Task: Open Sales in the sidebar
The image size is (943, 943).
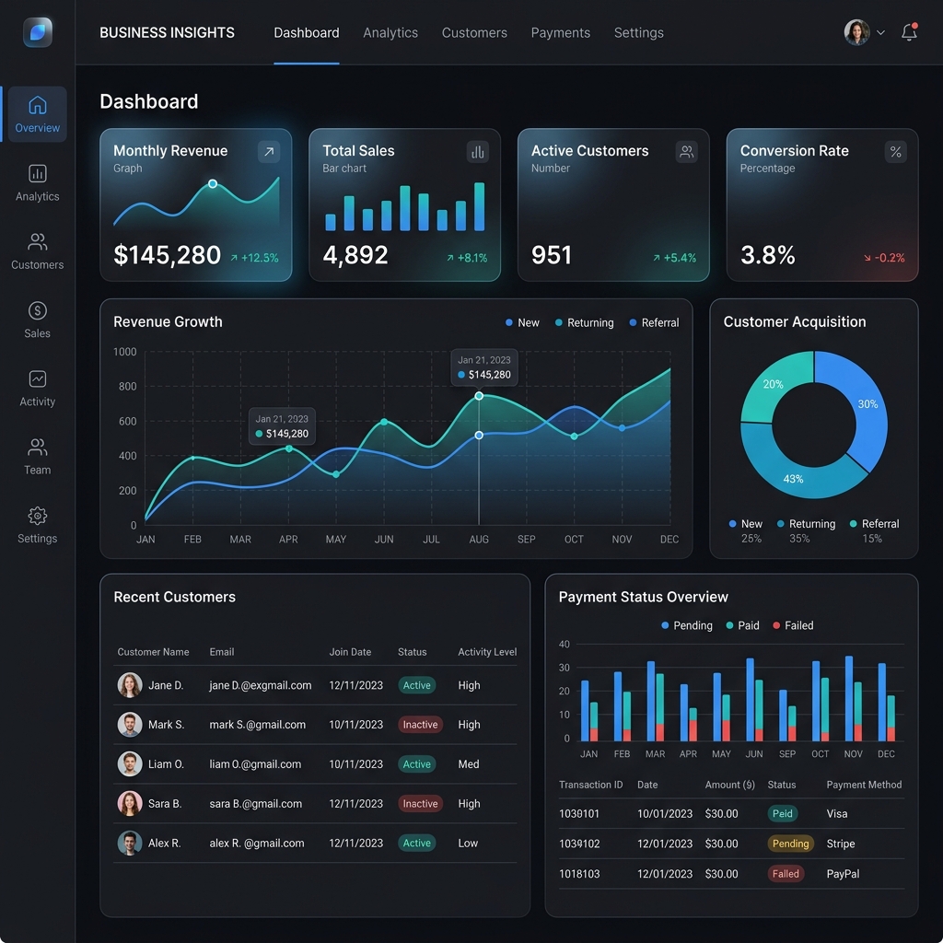Action: pyautogui.click(x=37, y=320)
